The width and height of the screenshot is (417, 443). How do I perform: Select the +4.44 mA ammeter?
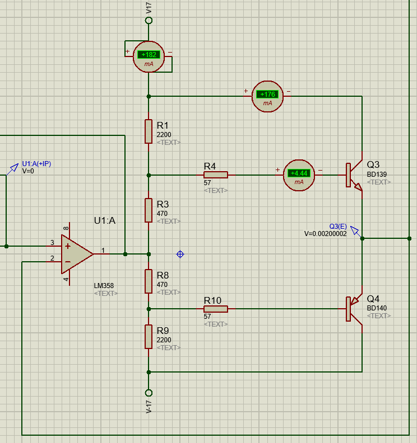299,175
